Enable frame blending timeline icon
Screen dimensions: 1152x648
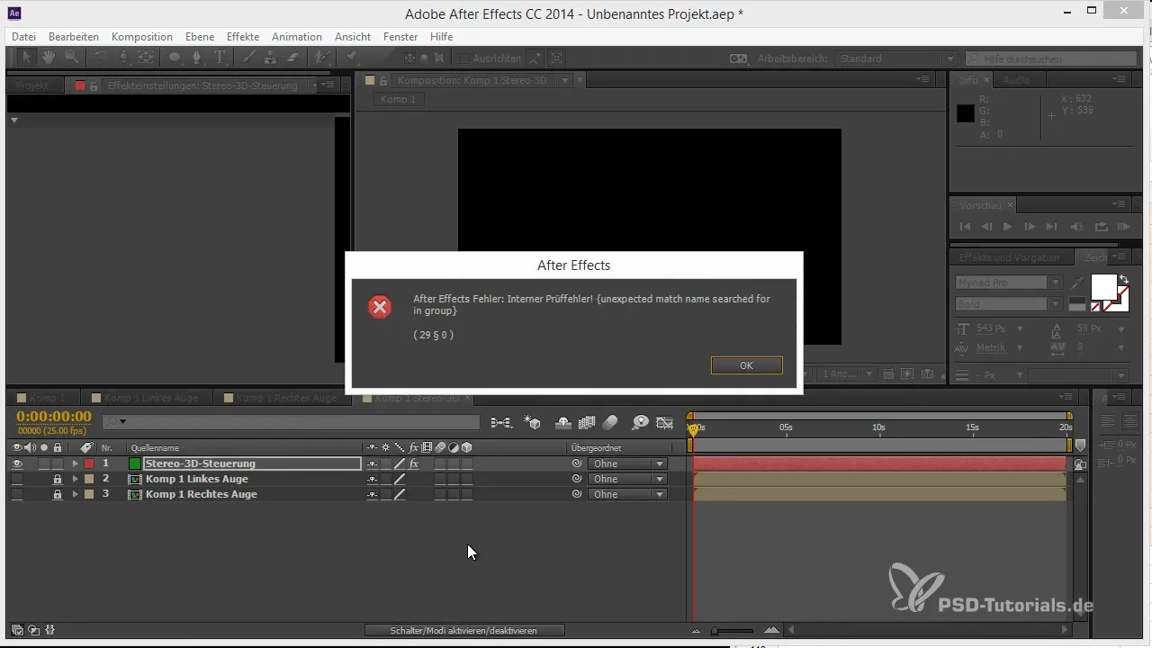click(588, 422)
